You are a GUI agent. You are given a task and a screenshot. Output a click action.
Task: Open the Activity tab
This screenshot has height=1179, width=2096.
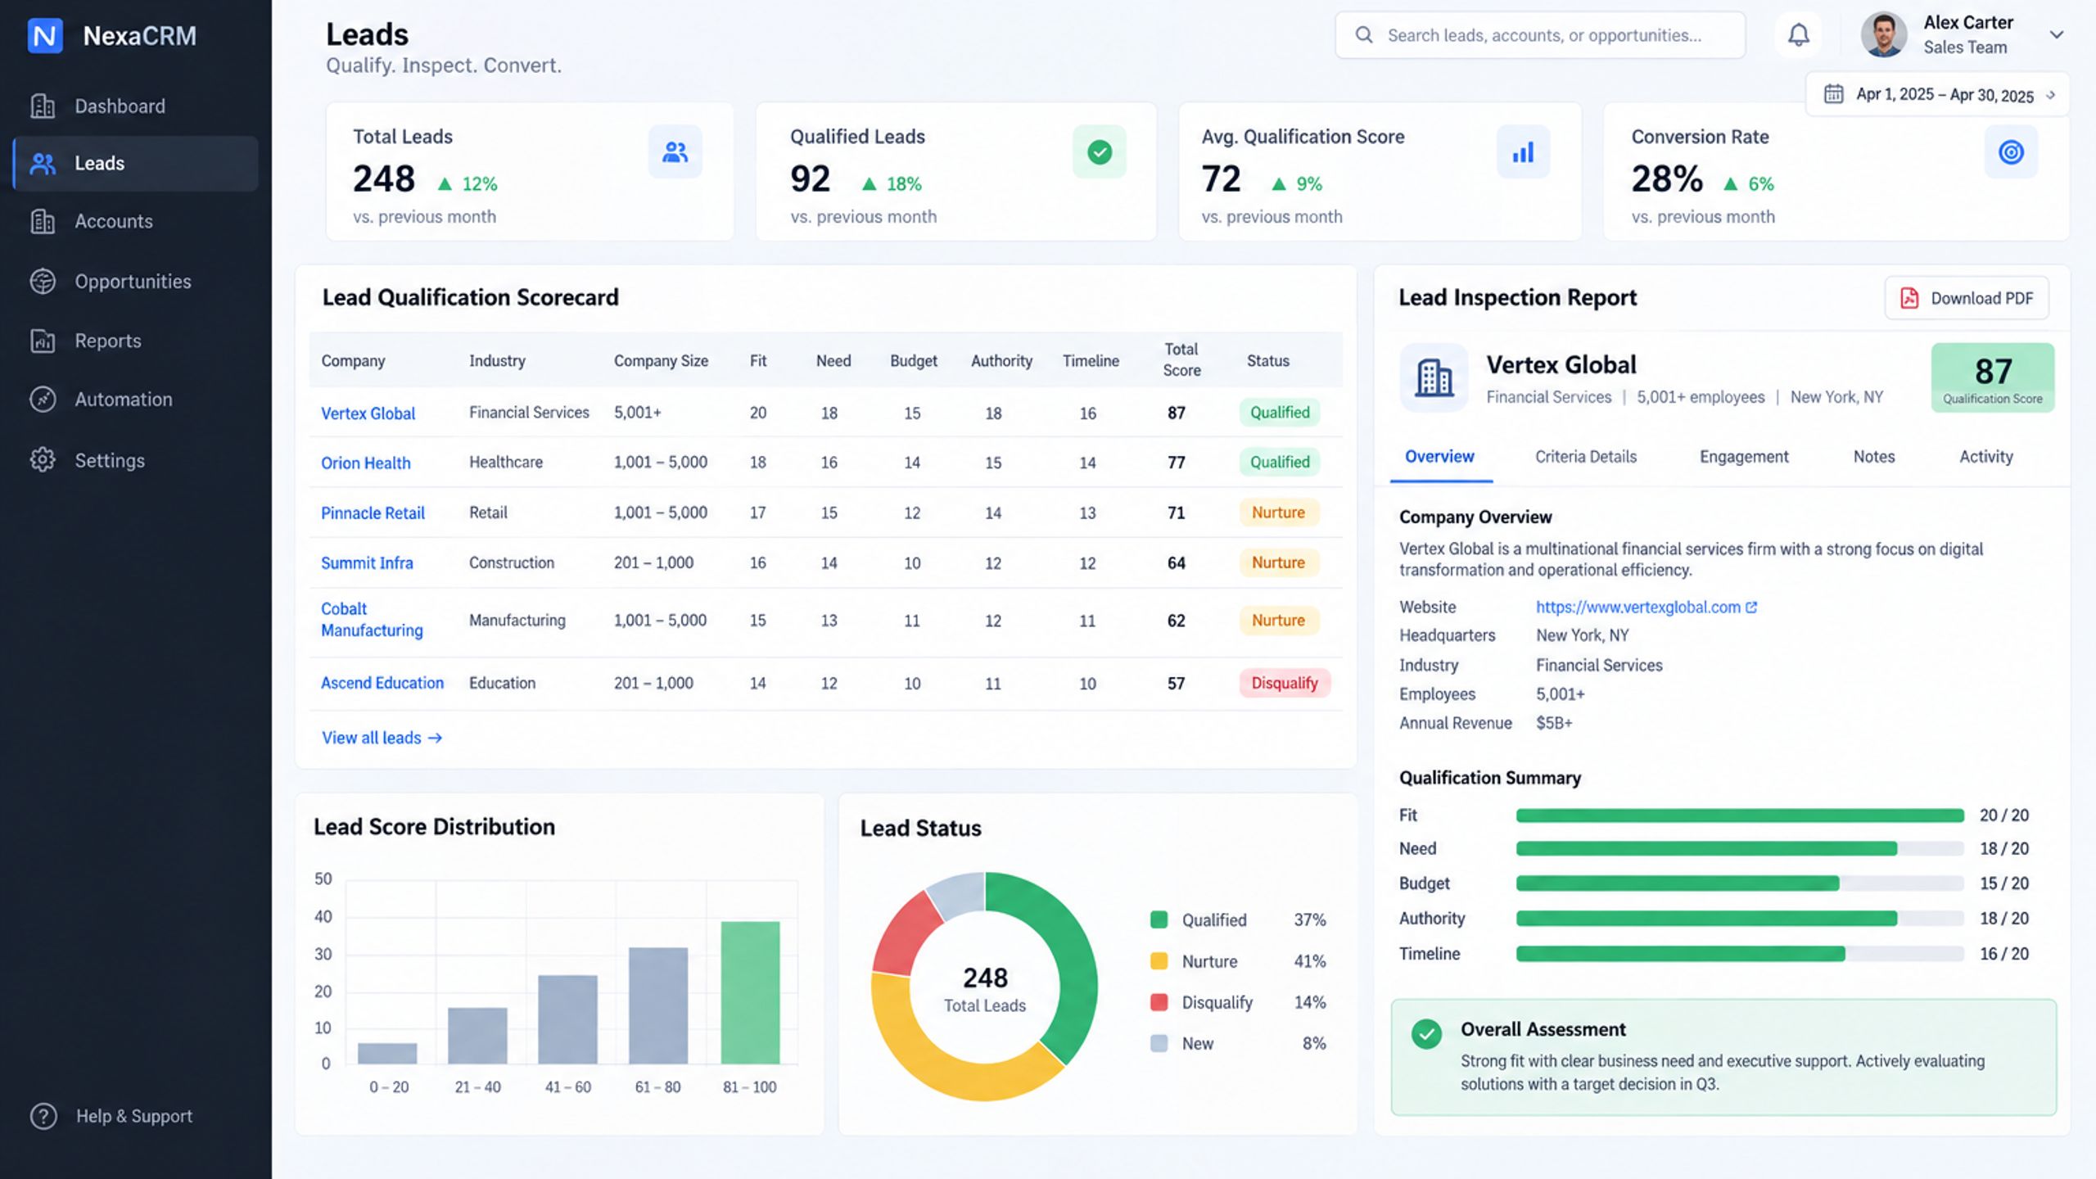click(x=1985, y=457)
